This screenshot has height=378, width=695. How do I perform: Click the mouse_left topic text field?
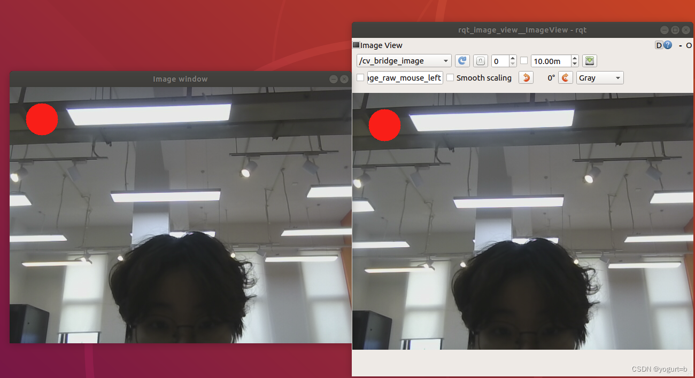point(405,77)
